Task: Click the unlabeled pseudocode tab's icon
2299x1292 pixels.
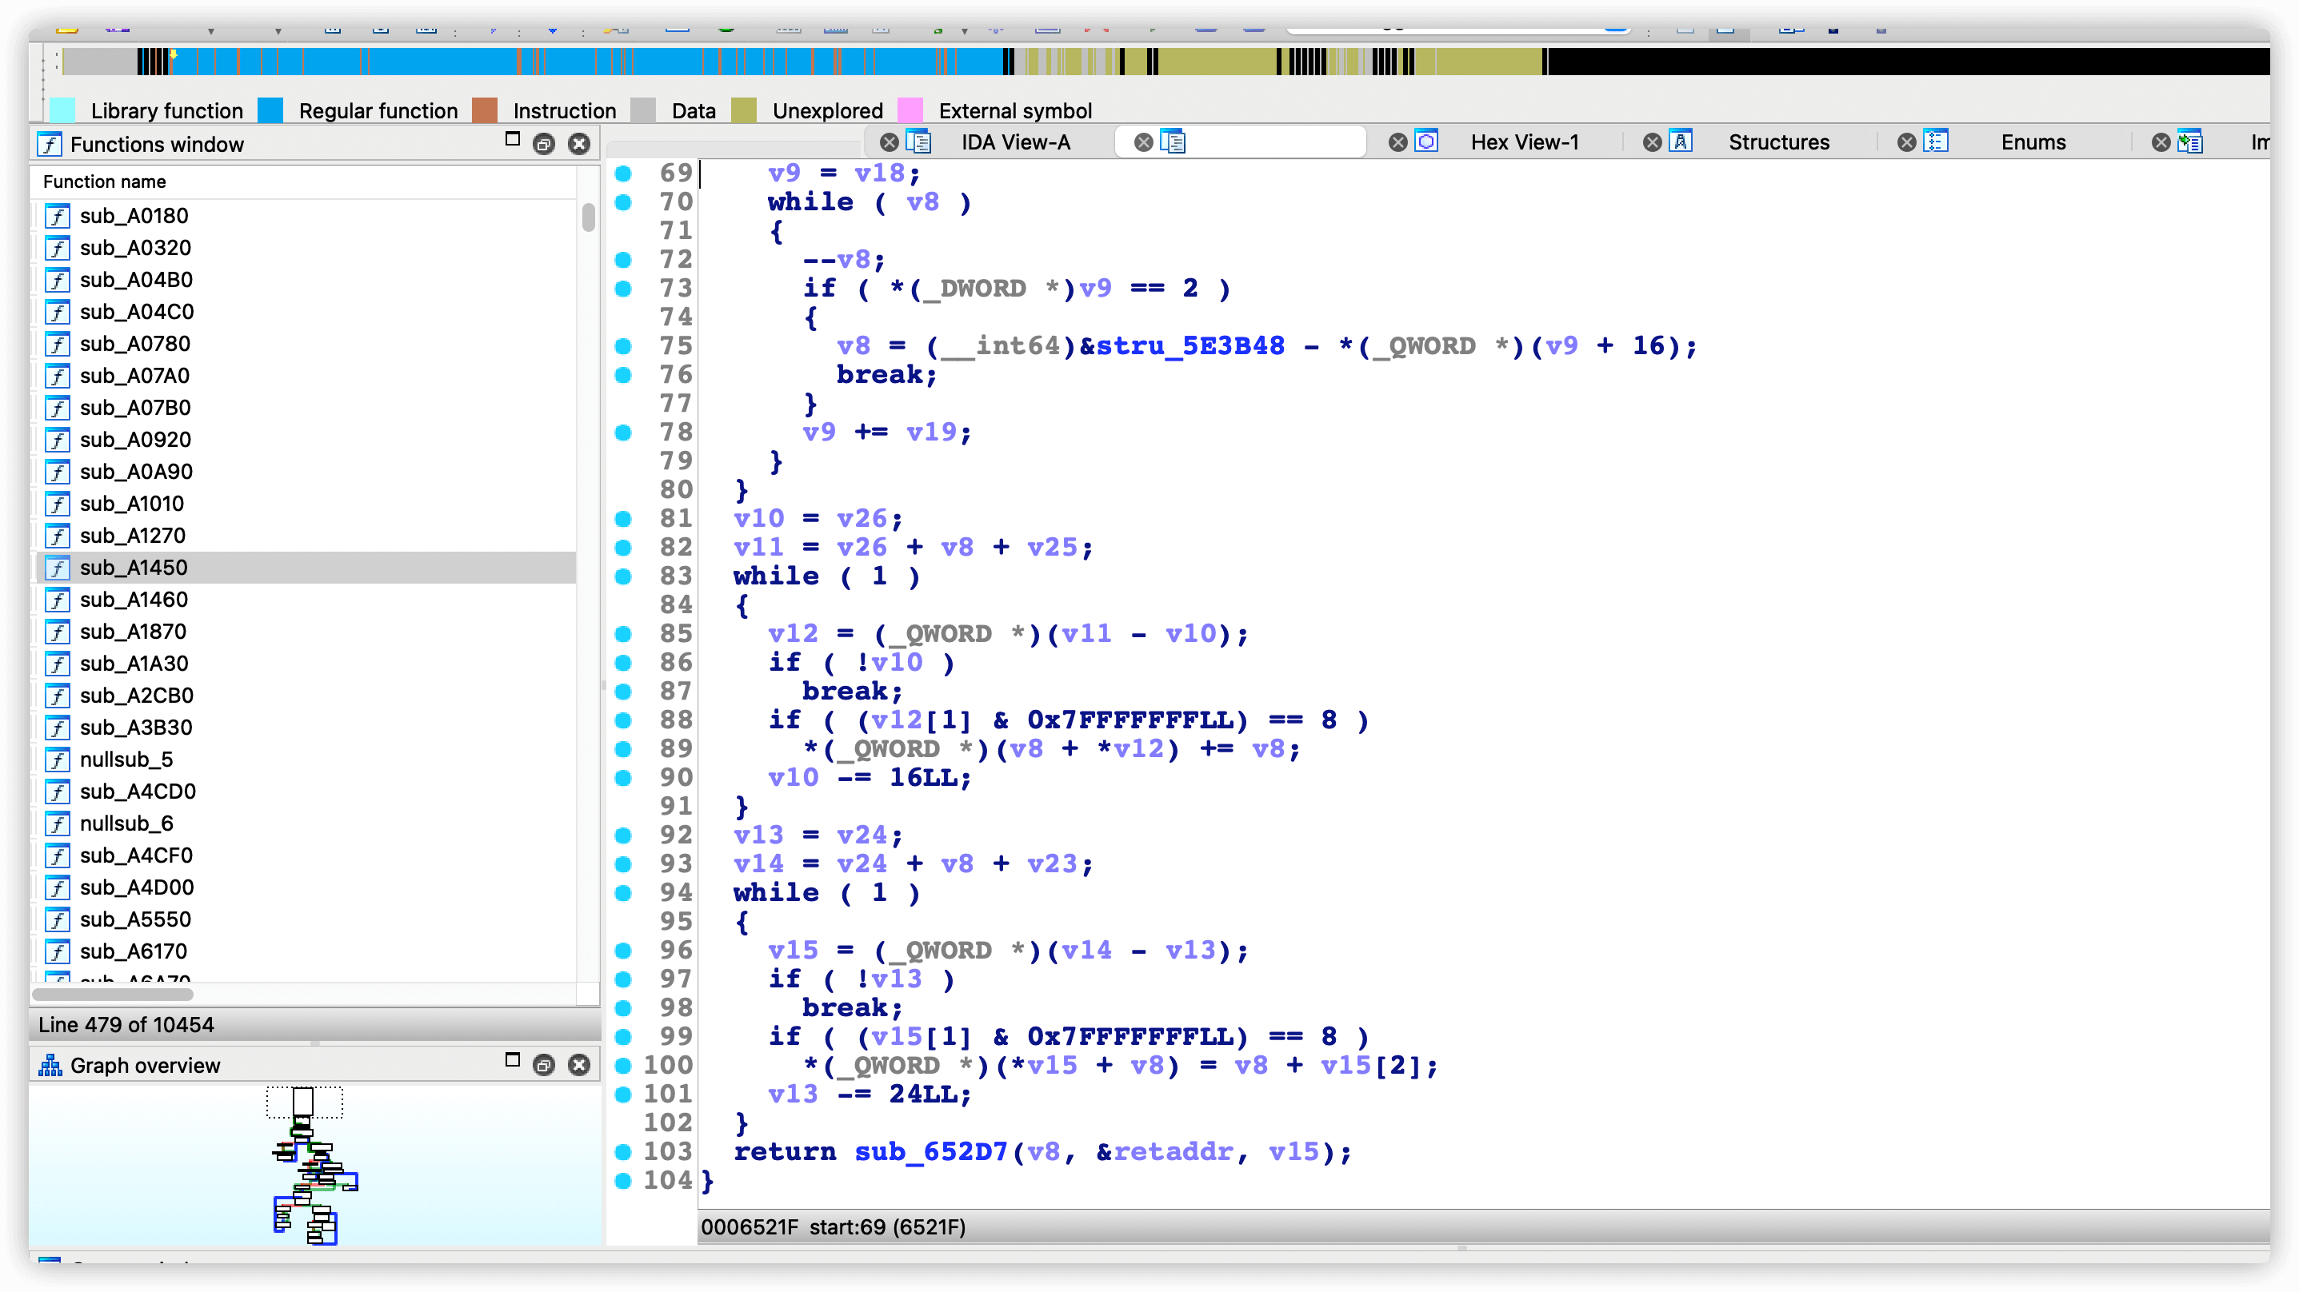Action: [x=1173, y=142]
